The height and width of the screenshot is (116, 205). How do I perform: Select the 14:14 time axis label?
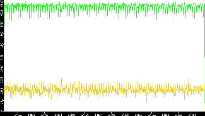(192, 115)
